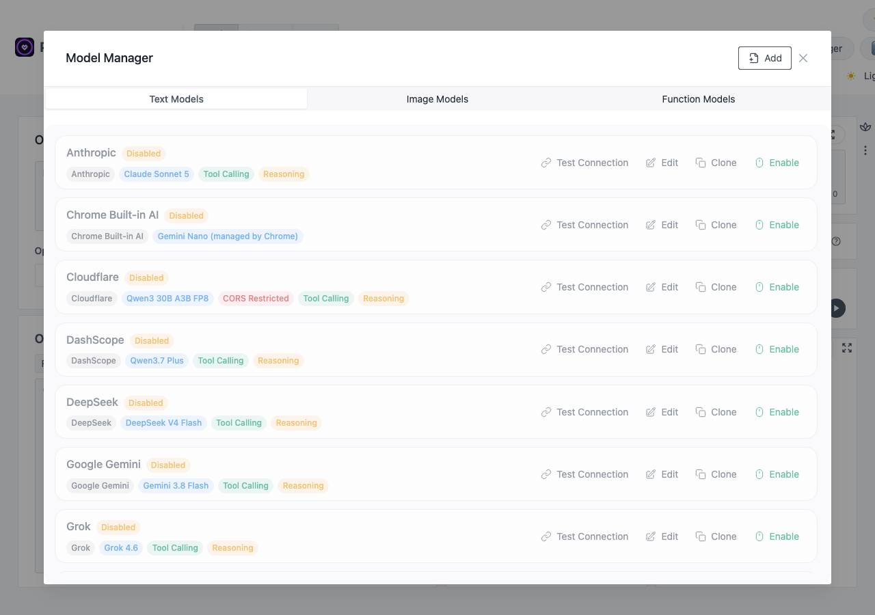Edit the DashScope model
The image size is (875, 615).
point(662,349)
